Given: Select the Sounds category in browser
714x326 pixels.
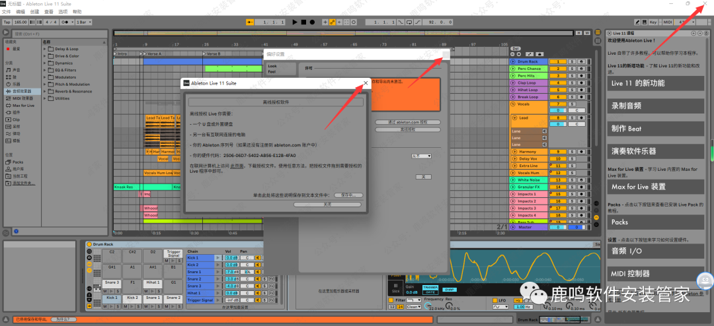Looking at the screenshot, I should tap(16, 69).
